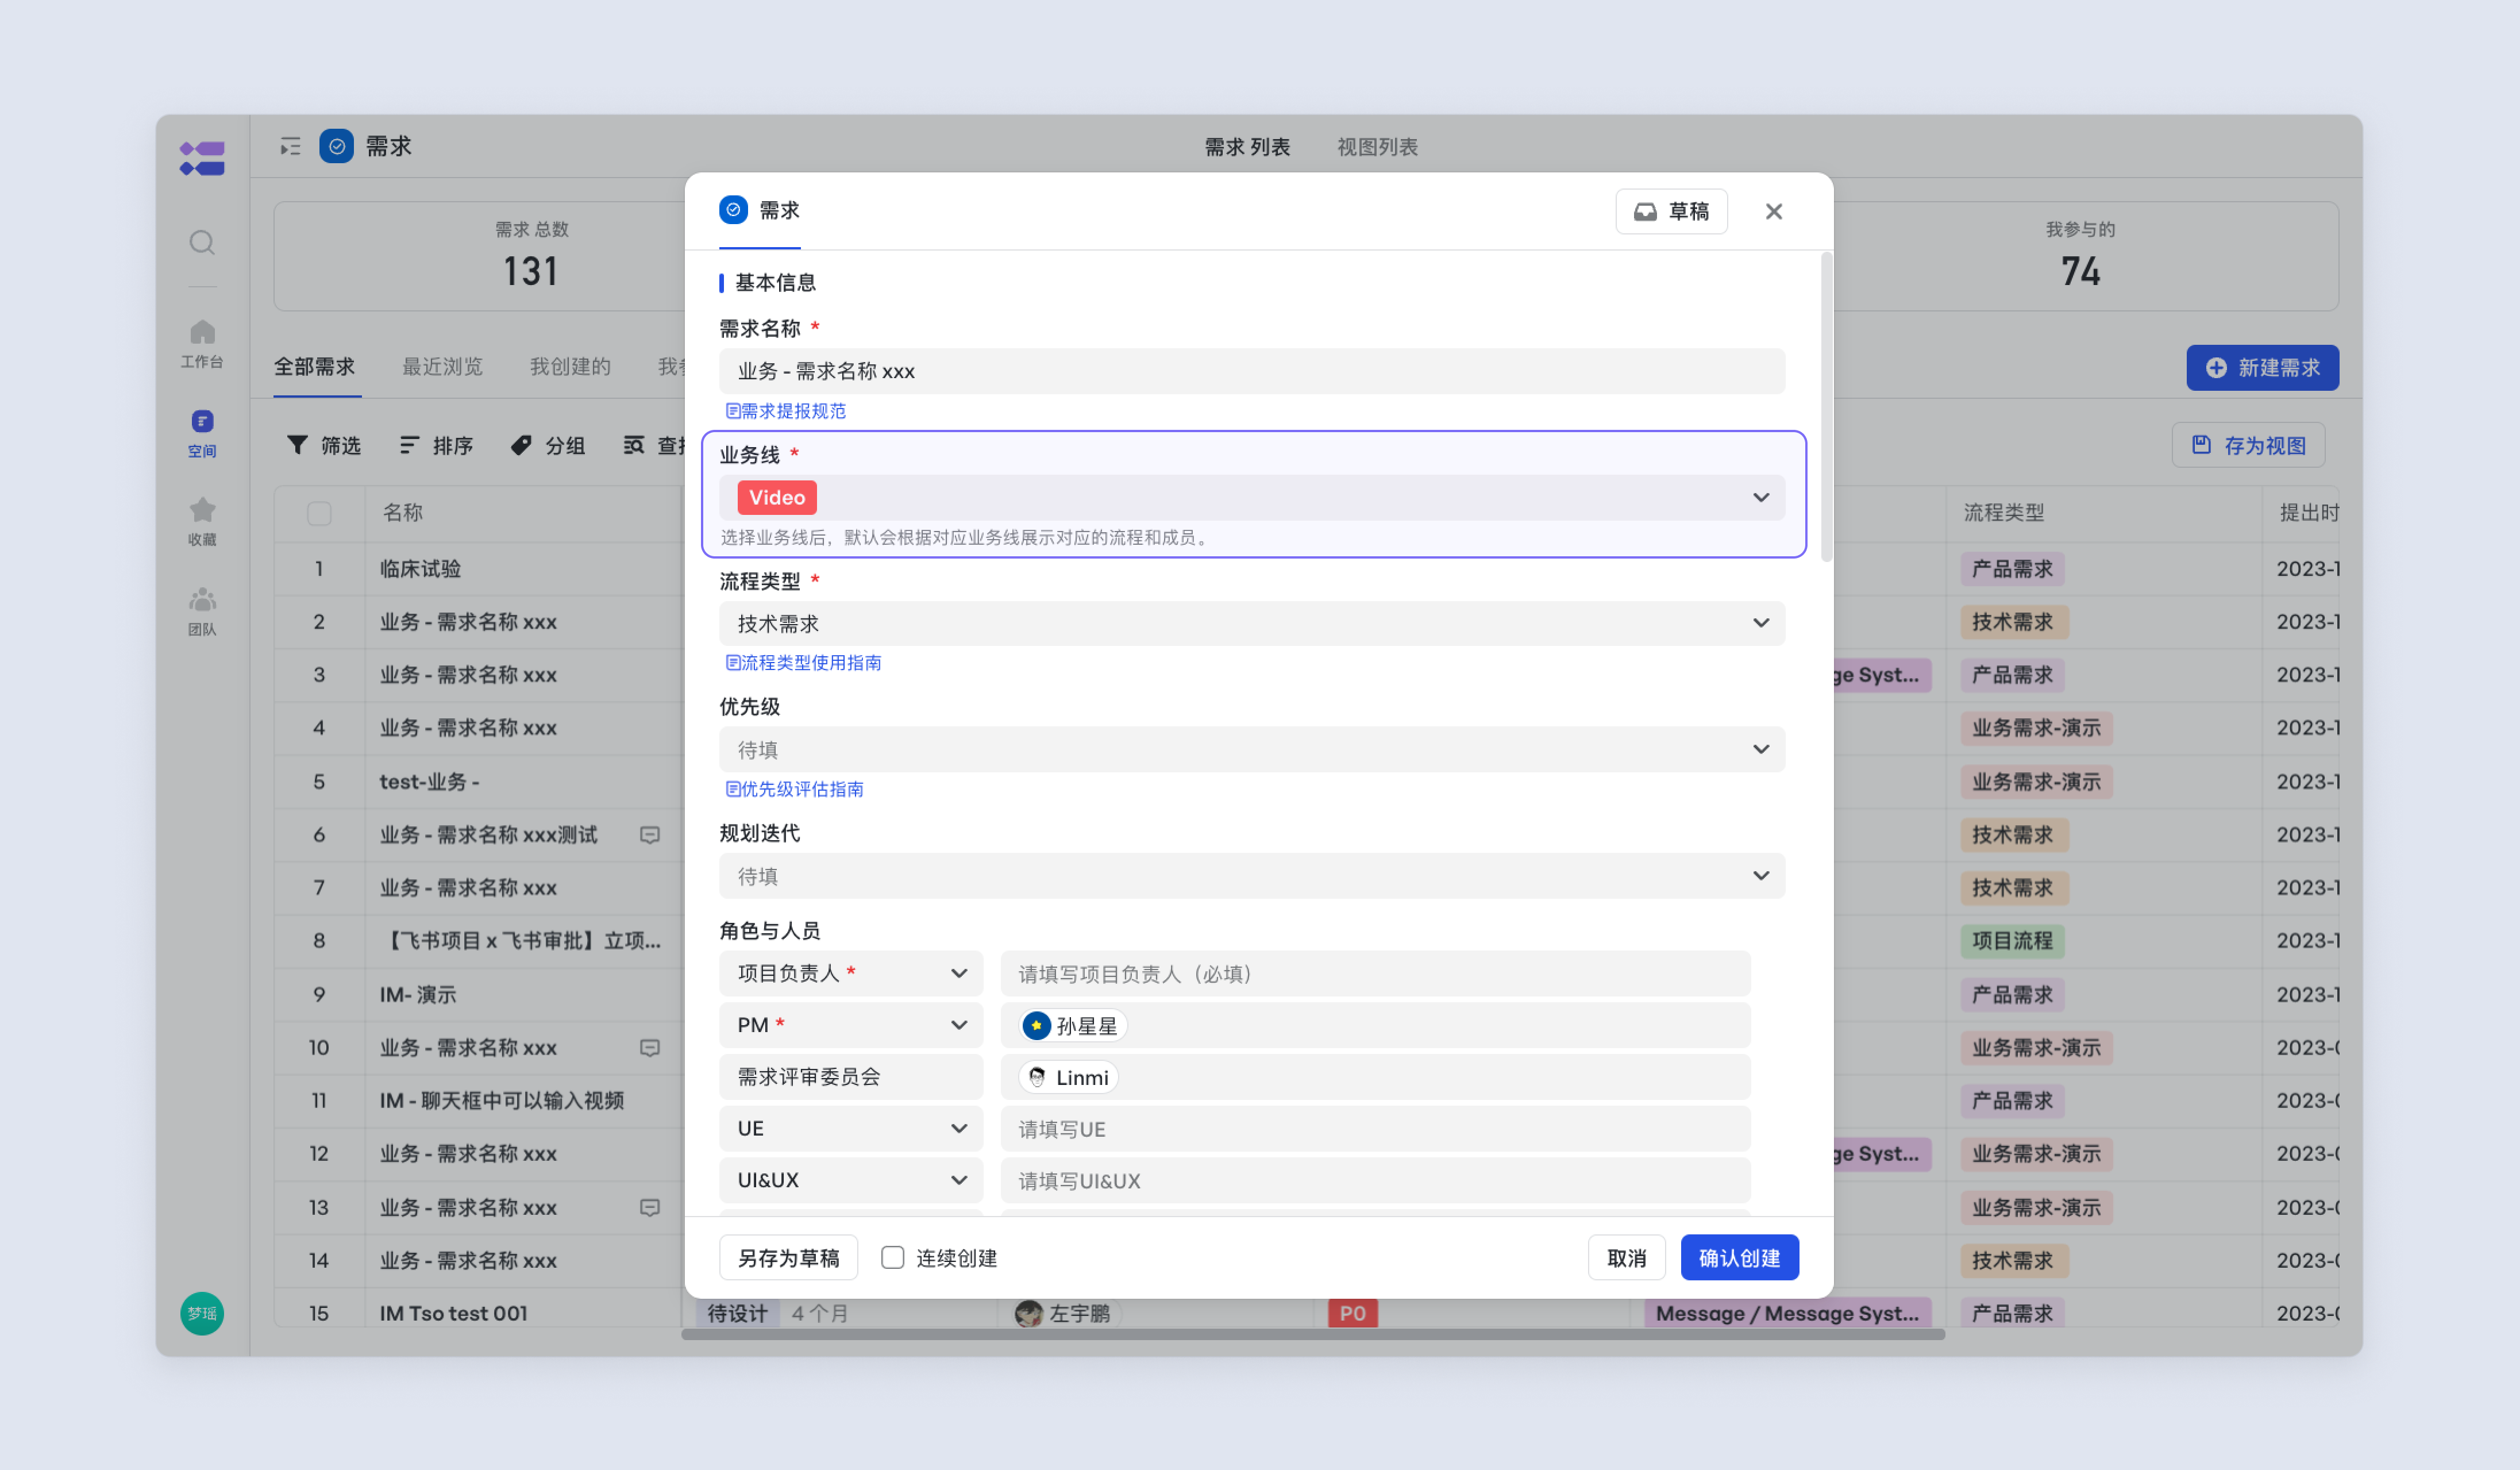2520x1470 pixels.
Task: Click the 新建需求 button
Action: click(x=2263, y=367)
